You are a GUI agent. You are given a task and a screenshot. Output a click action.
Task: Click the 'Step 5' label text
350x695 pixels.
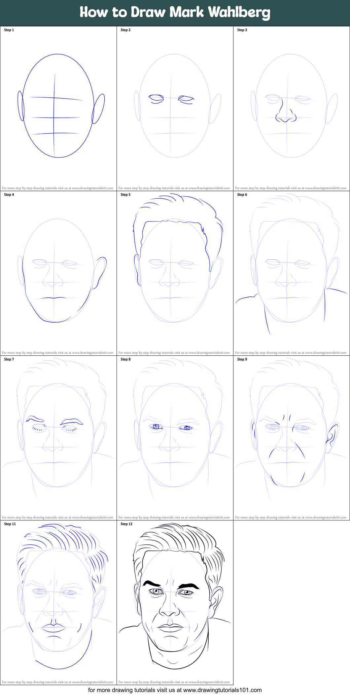tap(125, 195)
